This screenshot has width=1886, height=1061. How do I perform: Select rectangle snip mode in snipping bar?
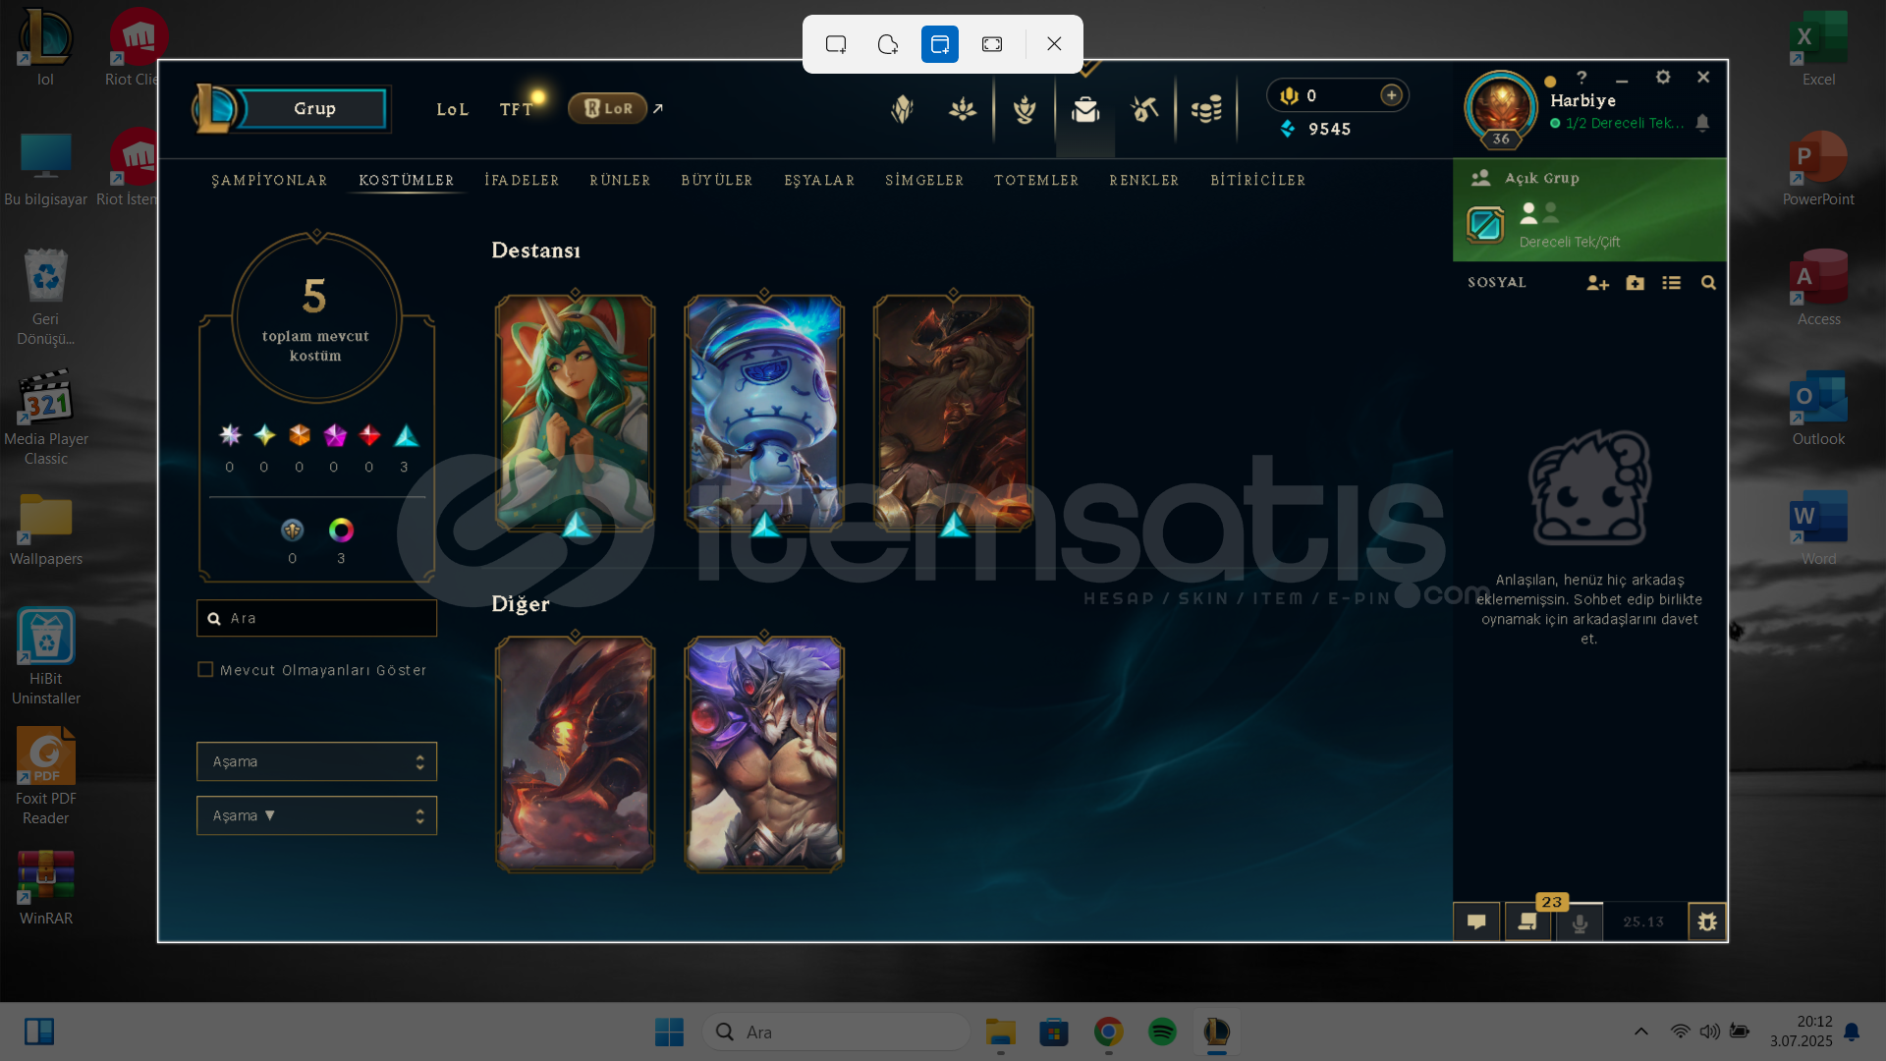(x=836, y=44)
